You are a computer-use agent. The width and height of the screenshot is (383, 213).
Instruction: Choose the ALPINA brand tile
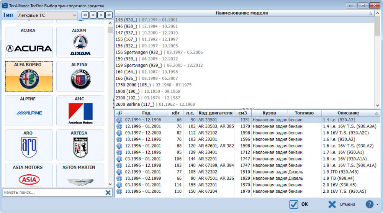click(80, 77)
